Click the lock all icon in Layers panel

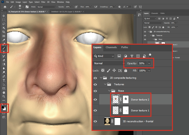pos(126,71)
